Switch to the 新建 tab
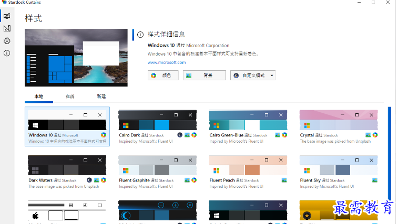 (x=101, y=97)
